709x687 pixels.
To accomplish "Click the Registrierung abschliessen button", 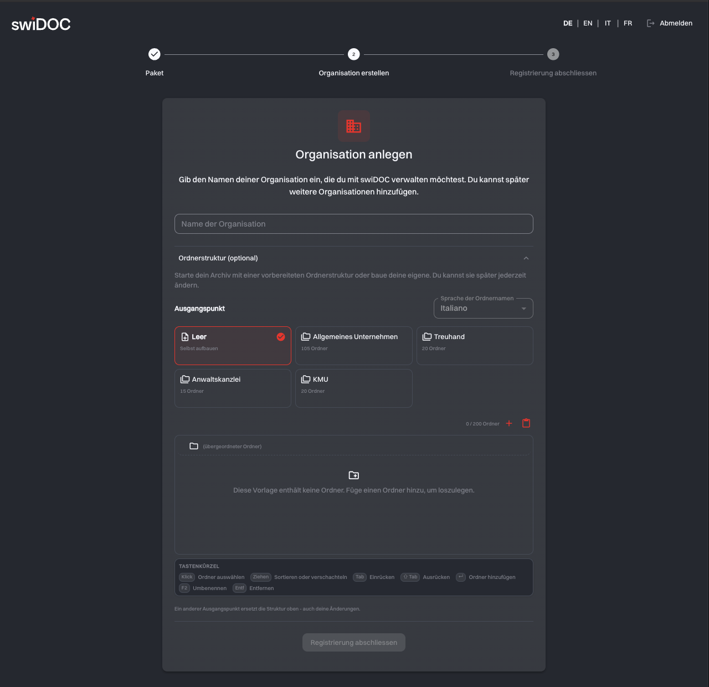I will [x=354, y=643].
